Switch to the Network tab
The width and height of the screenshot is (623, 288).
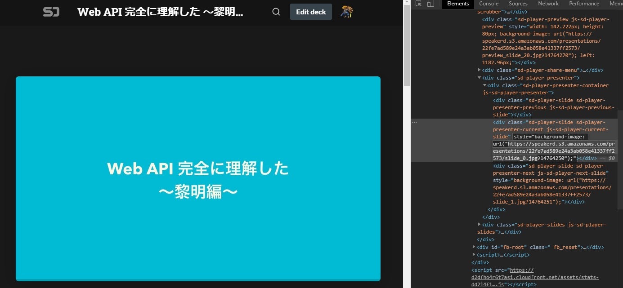click(x=548, y=4)
